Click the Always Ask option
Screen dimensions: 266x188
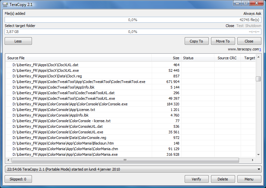(252, 13)
